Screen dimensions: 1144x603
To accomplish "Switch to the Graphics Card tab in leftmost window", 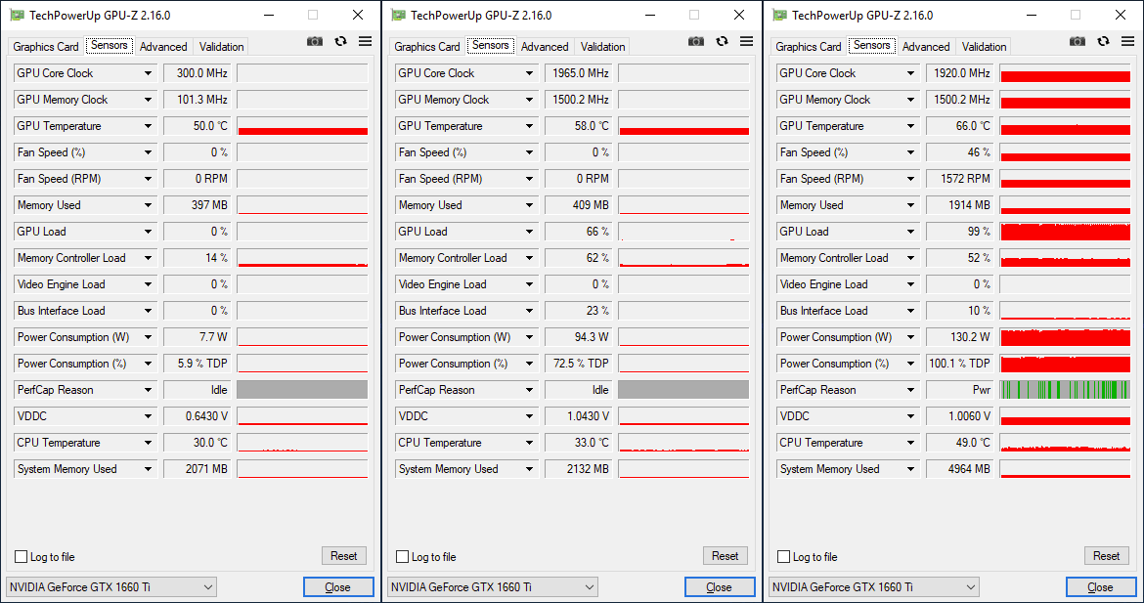I will click(x=46, y=47).
